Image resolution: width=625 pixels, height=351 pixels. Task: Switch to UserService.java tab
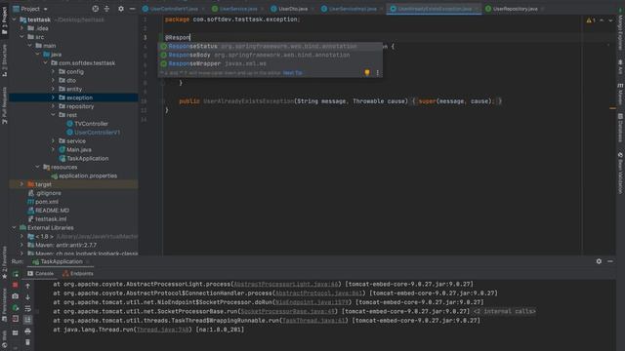[238, 9]
